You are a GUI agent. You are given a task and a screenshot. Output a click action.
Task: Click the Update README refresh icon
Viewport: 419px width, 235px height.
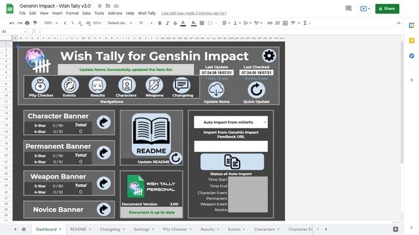point(175,158)
